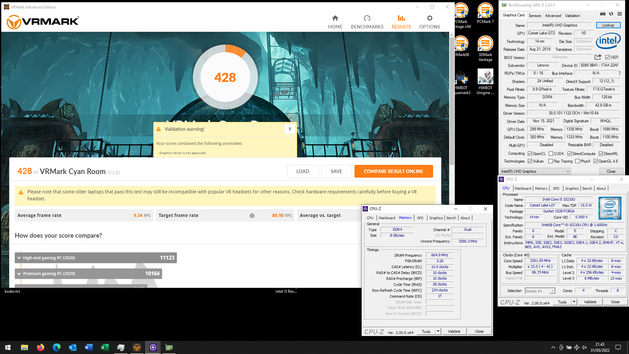This screenshot has height=354, width=629.
Task: Open the notification center
Action: point(618,347)
